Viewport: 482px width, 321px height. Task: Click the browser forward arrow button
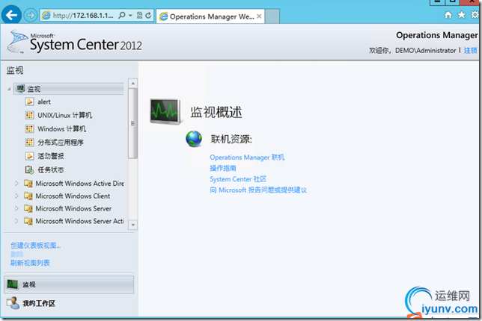[x=30, y=16]
